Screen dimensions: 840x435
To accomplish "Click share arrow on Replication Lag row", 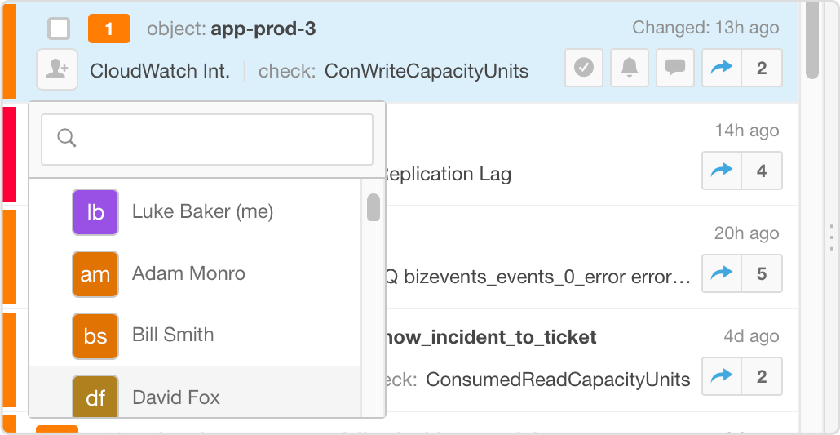I will pyautogui.click(x=722, y=171).
